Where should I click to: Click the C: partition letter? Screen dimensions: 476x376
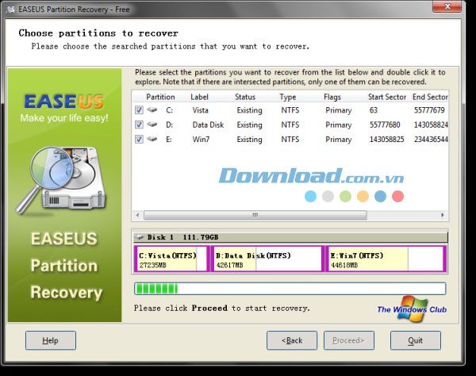tap(170, 109)
